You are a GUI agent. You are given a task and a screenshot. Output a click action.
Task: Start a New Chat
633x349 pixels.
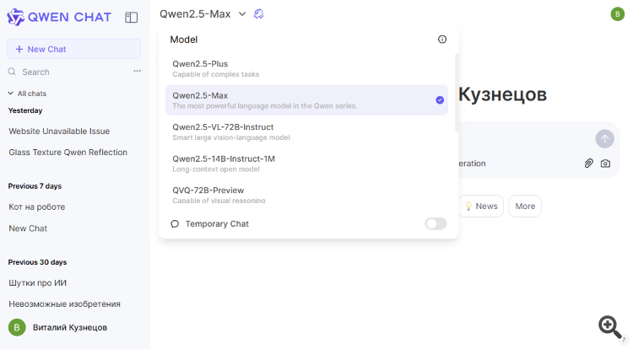(x=74, y=49)
